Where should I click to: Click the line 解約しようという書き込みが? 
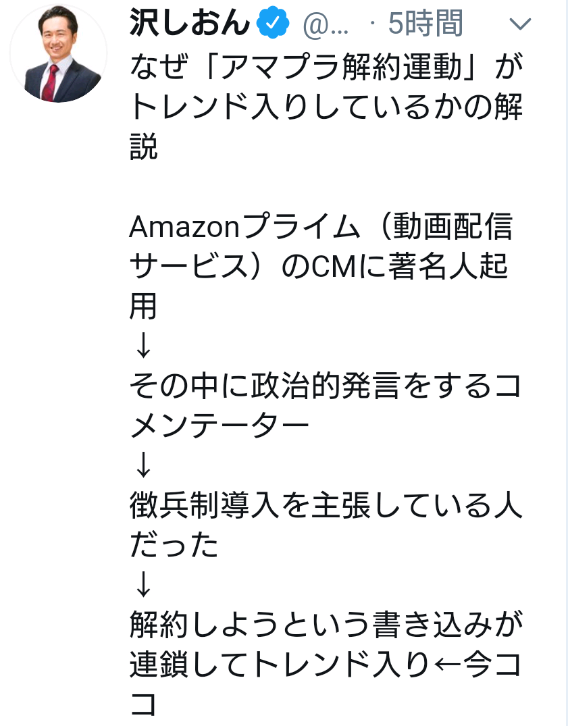pos(326,624)
